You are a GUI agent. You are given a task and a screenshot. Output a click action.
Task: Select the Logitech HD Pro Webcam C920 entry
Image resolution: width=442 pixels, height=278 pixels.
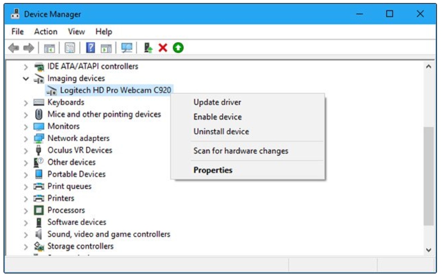(116, 90)
